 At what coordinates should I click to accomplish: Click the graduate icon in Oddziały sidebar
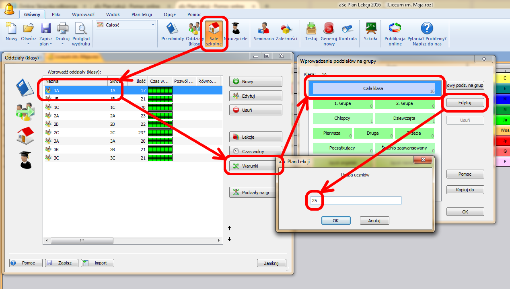[25, 159]
